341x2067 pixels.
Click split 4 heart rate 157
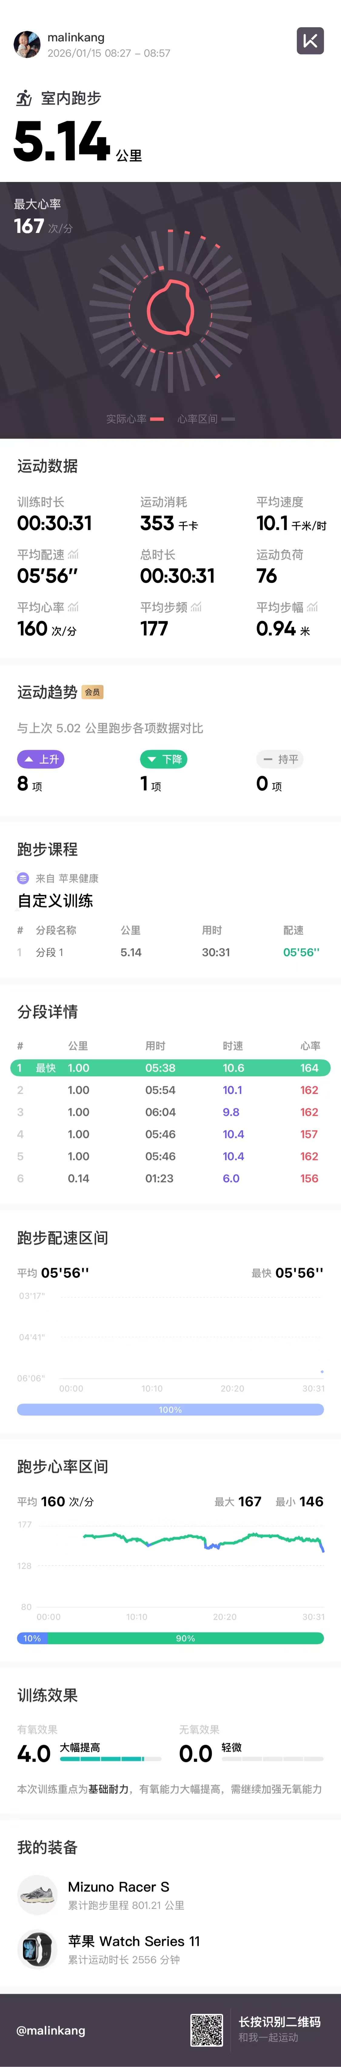click(309, 1135)
